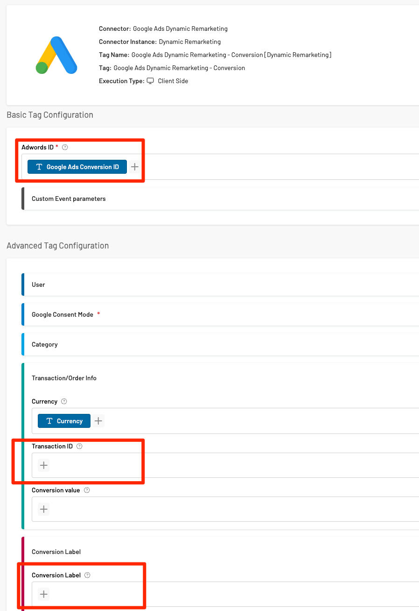Click the plus icon beside Google Ads Conversion ID
Viewport: 419px width, 611px height.
[x=134, y=167]
